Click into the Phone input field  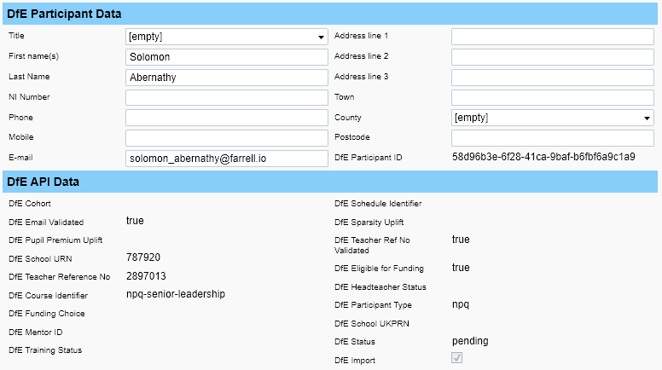(x=226, y=118)
